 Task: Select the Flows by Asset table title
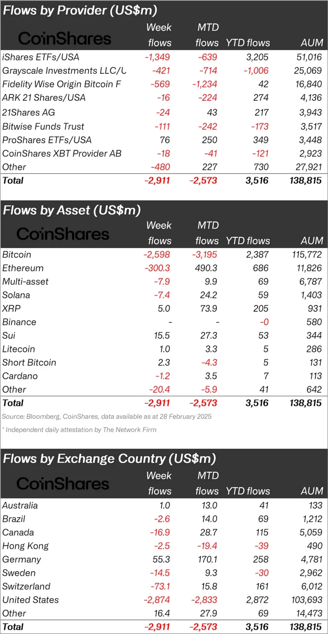[x=72, y=210]
